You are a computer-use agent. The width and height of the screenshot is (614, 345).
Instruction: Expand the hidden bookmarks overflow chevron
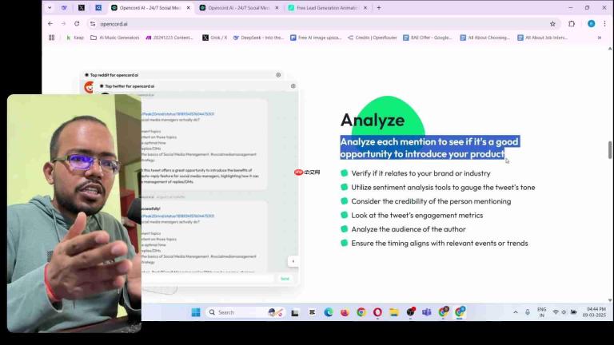point(599,38)
